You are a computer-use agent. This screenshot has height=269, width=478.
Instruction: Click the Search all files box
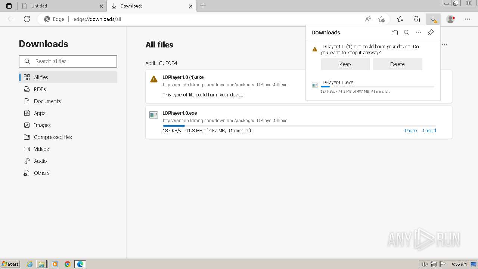[68, 61]
